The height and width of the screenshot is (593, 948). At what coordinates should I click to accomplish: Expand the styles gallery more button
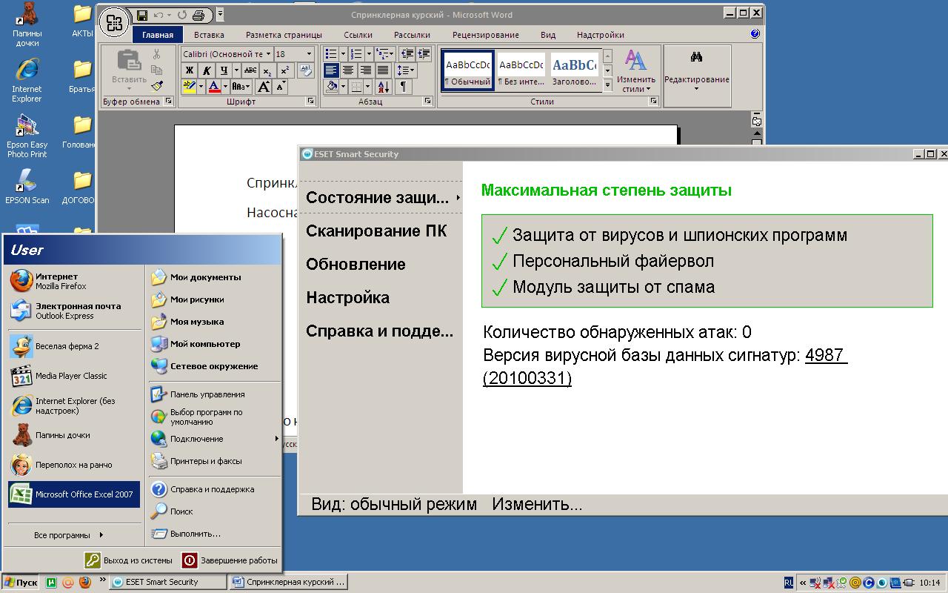[x=608, y=85]
